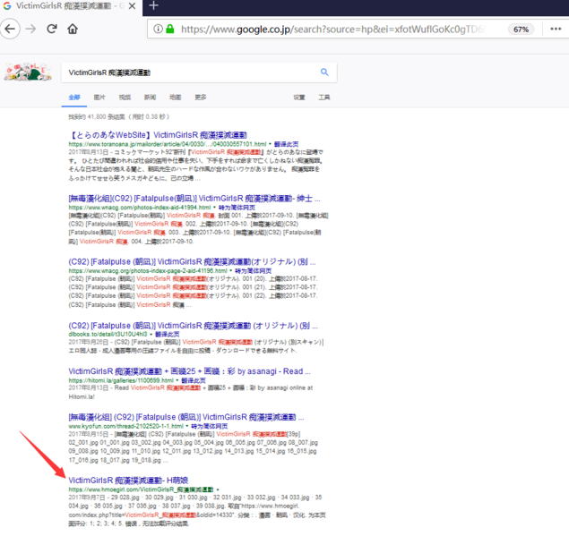
Task: Click the Google doodle logo
Action: click(26, 72)
